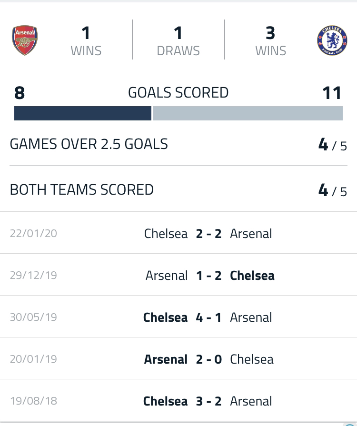Open the 19/08/18 Chelsea 3-2 Arsenal match
Screen dimensions: 357x426
tap(178, 401)
